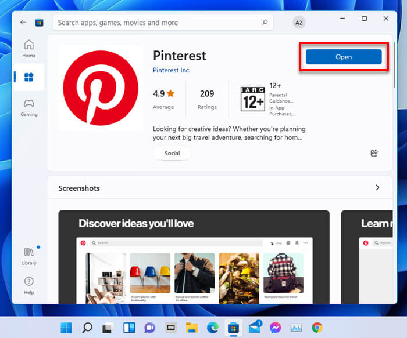407x338 pixels.
Task: Open the Mail app from the taskbar
Action: [x=255, y=327]
